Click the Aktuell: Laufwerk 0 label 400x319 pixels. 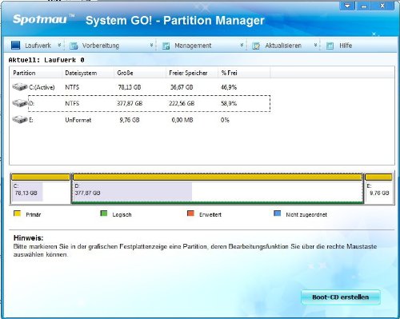[46, 60]
